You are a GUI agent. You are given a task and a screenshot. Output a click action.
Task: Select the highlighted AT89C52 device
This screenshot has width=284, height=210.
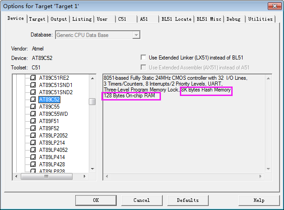click(x=49, y=100)
